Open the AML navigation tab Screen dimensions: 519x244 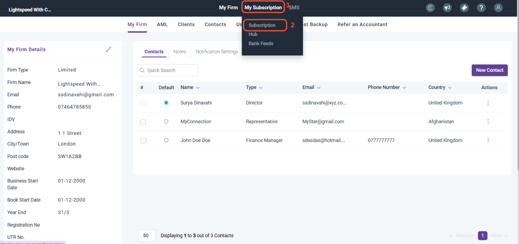(x=162, y=24)
